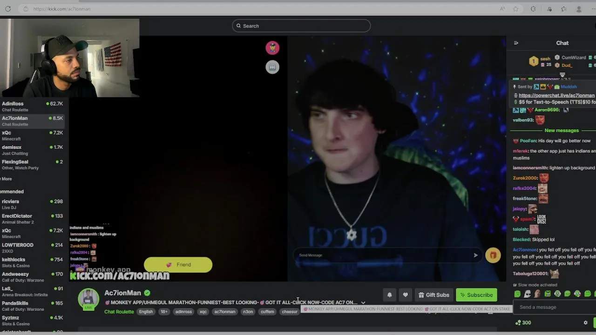
Task: Click the Chat Roulette category link
Action: [119, 312]
